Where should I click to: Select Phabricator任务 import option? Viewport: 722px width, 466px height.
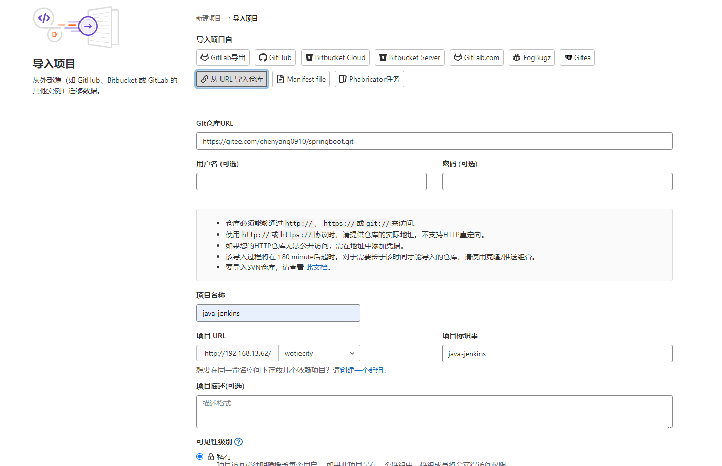[x=369, y=79]
